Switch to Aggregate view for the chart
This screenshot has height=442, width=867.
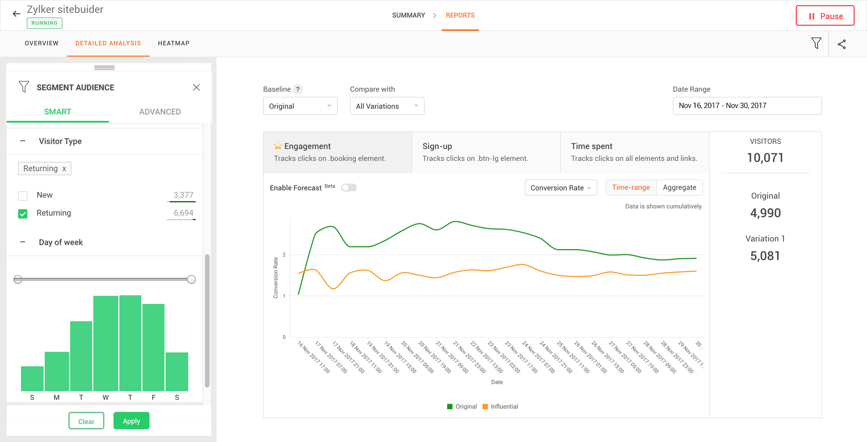point(680,187)
